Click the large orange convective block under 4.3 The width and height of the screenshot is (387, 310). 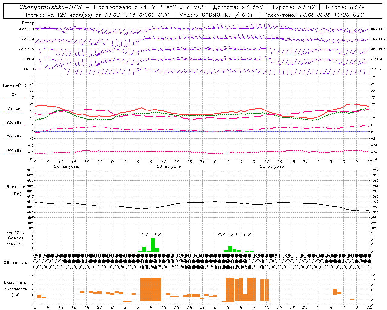pyautogui.click(x=151, y=289)
